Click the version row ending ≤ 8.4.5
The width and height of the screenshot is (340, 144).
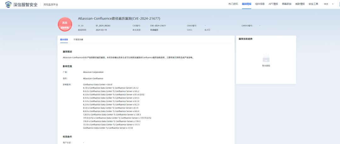point(111,98)
